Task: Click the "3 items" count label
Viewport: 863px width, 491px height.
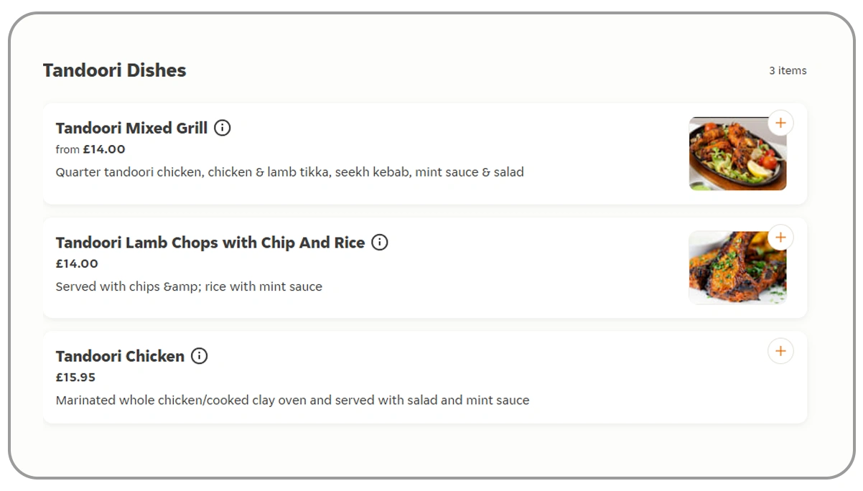Action: point(788,70)
